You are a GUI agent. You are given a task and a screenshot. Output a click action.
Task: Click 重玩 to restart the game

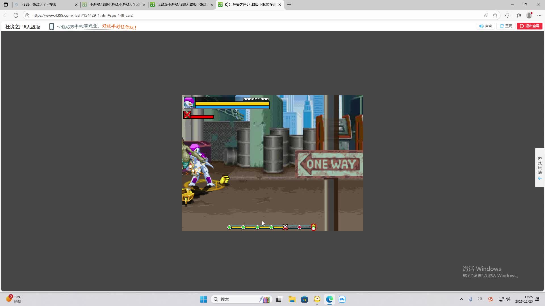506,26
